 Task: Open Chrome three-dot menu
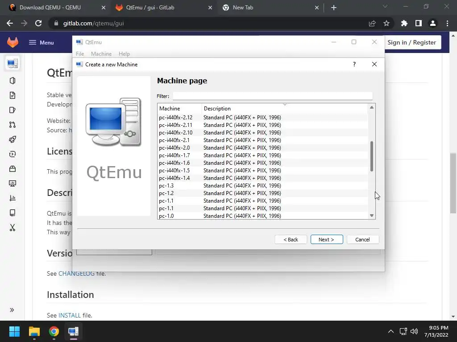(x=447, y=23)
